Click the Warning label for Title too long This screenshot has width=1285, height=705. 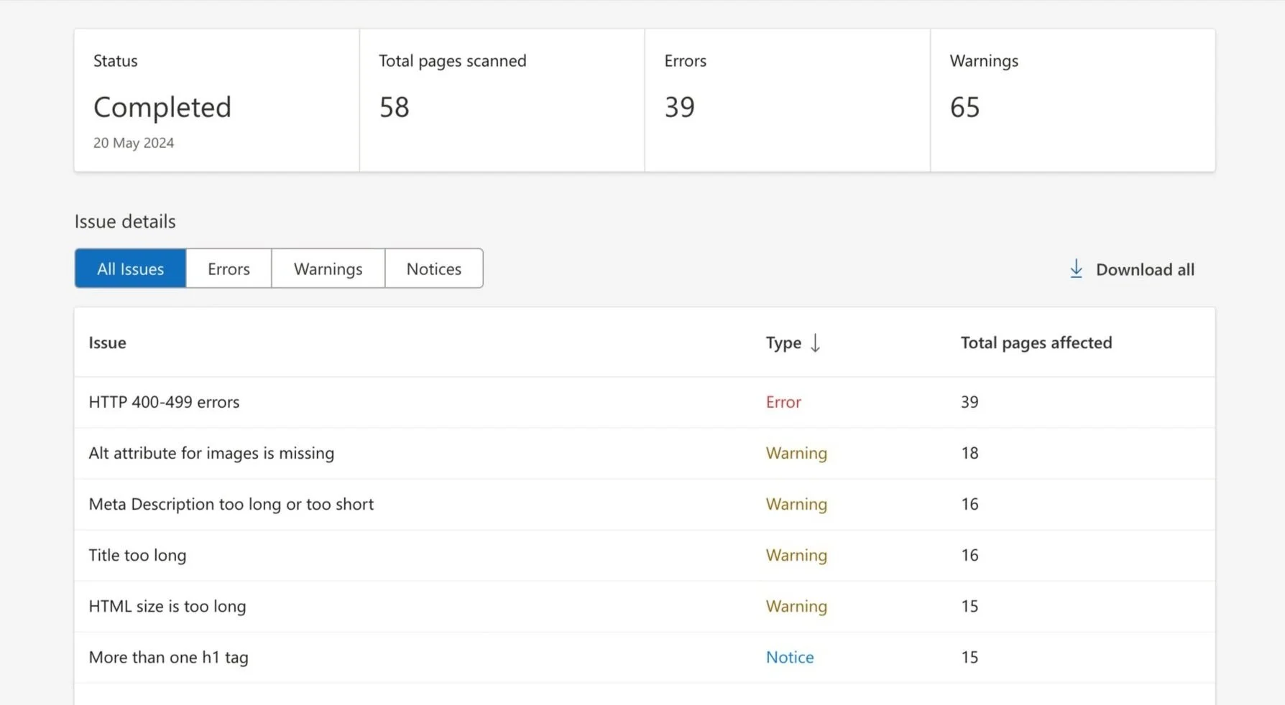point(796,555)
